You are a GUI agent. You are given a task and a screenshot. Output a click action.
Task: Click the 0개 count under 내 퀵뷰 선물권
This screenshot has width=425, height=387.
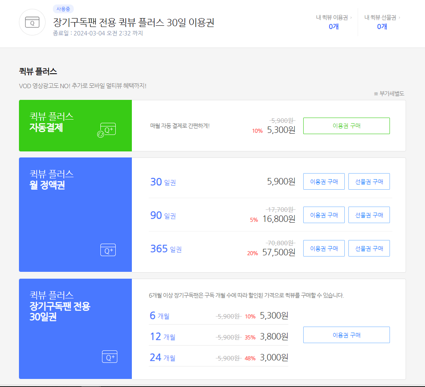click(382, 27)
